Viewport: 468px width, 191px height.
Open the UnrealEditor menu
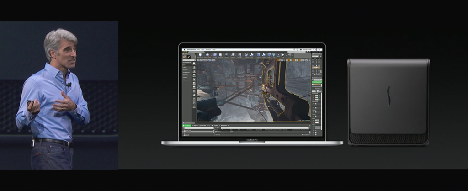191,49
